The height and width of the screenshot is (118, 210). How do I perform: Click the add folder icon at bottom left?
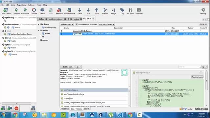pyautogui.click(x=10, y=108)
